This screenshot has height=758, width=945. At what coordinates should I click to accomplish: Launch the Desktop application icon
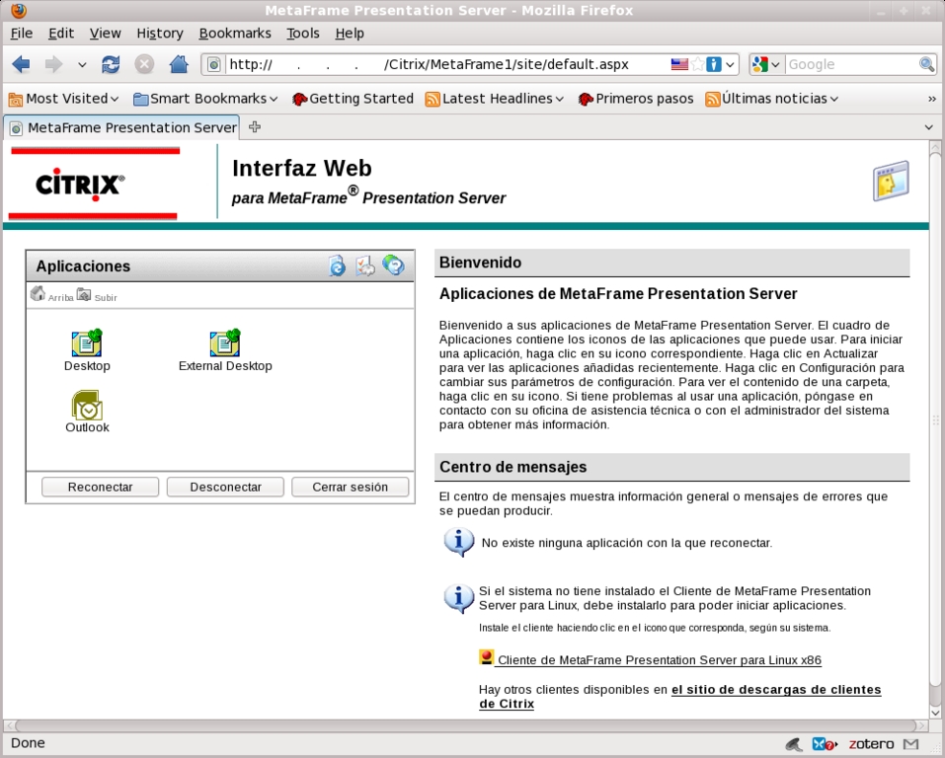pos(87,343)
